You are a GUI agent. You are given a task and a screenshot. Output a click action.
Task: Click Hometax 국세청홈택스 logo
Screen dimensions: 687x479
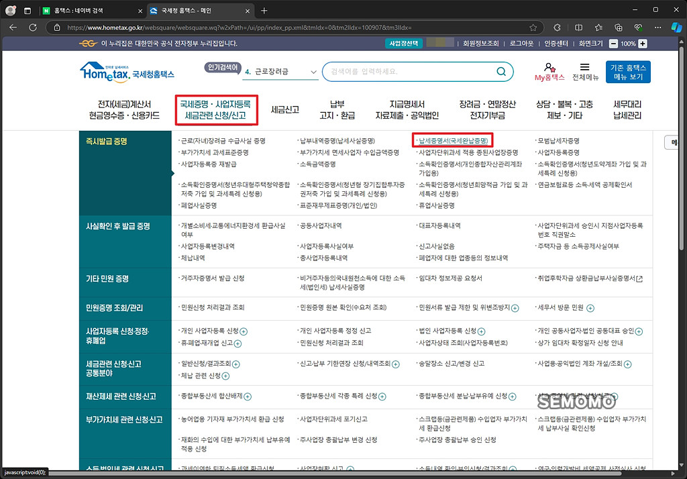click(x=127, y=72)
